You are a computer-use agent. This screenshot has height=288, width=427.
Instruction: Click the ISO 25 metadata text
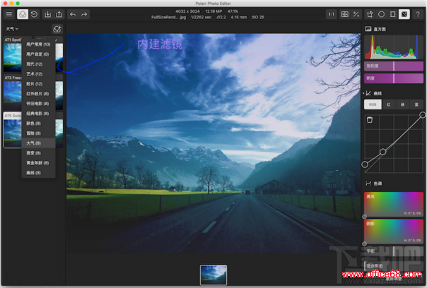257,17
